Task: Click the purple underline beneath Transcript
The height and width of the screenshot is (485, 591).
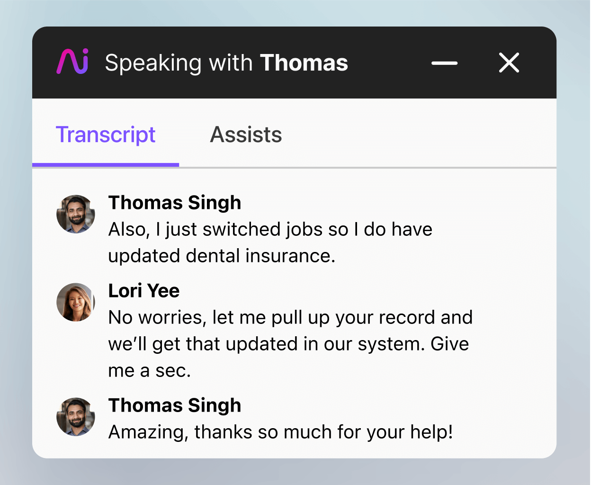Action: click(x=106, y=165)
